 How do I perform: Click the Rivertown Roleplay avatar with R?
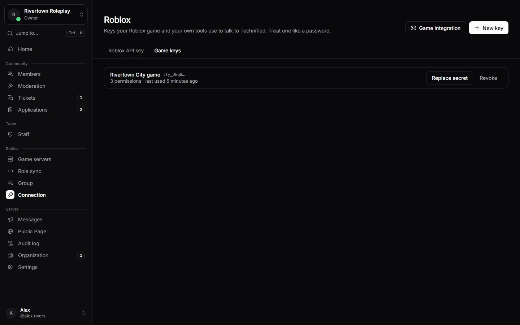(14, 14)
